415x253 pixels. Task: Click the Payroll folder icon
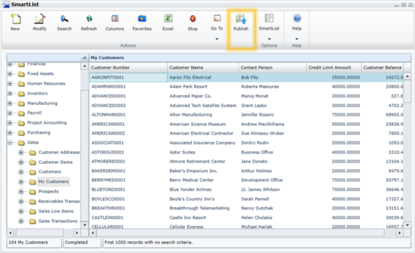point(21,113)
